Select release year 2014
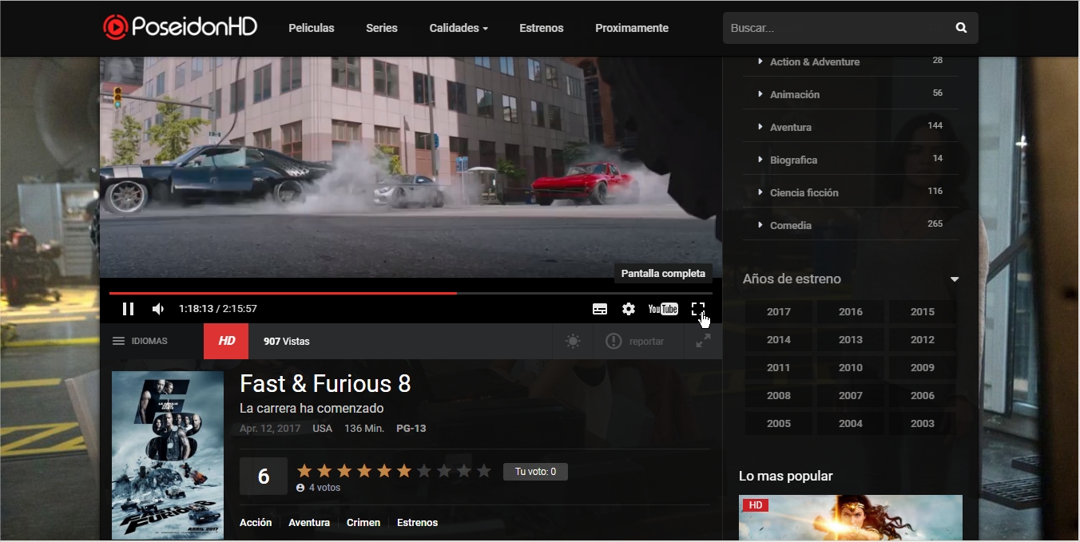 pyautogui.click(x=779, y=340)
